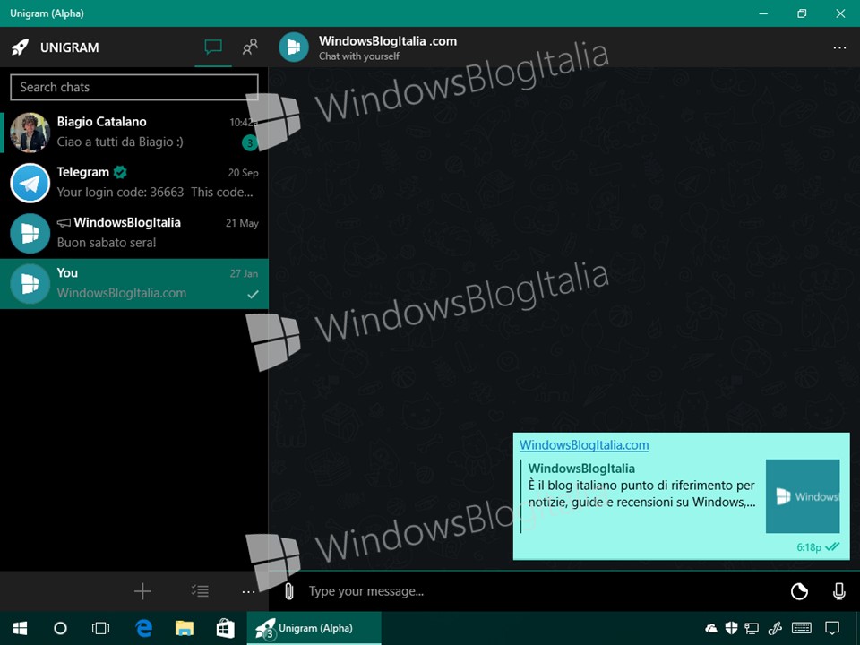Open the chat header more options menu

click(x=839, y=47)
